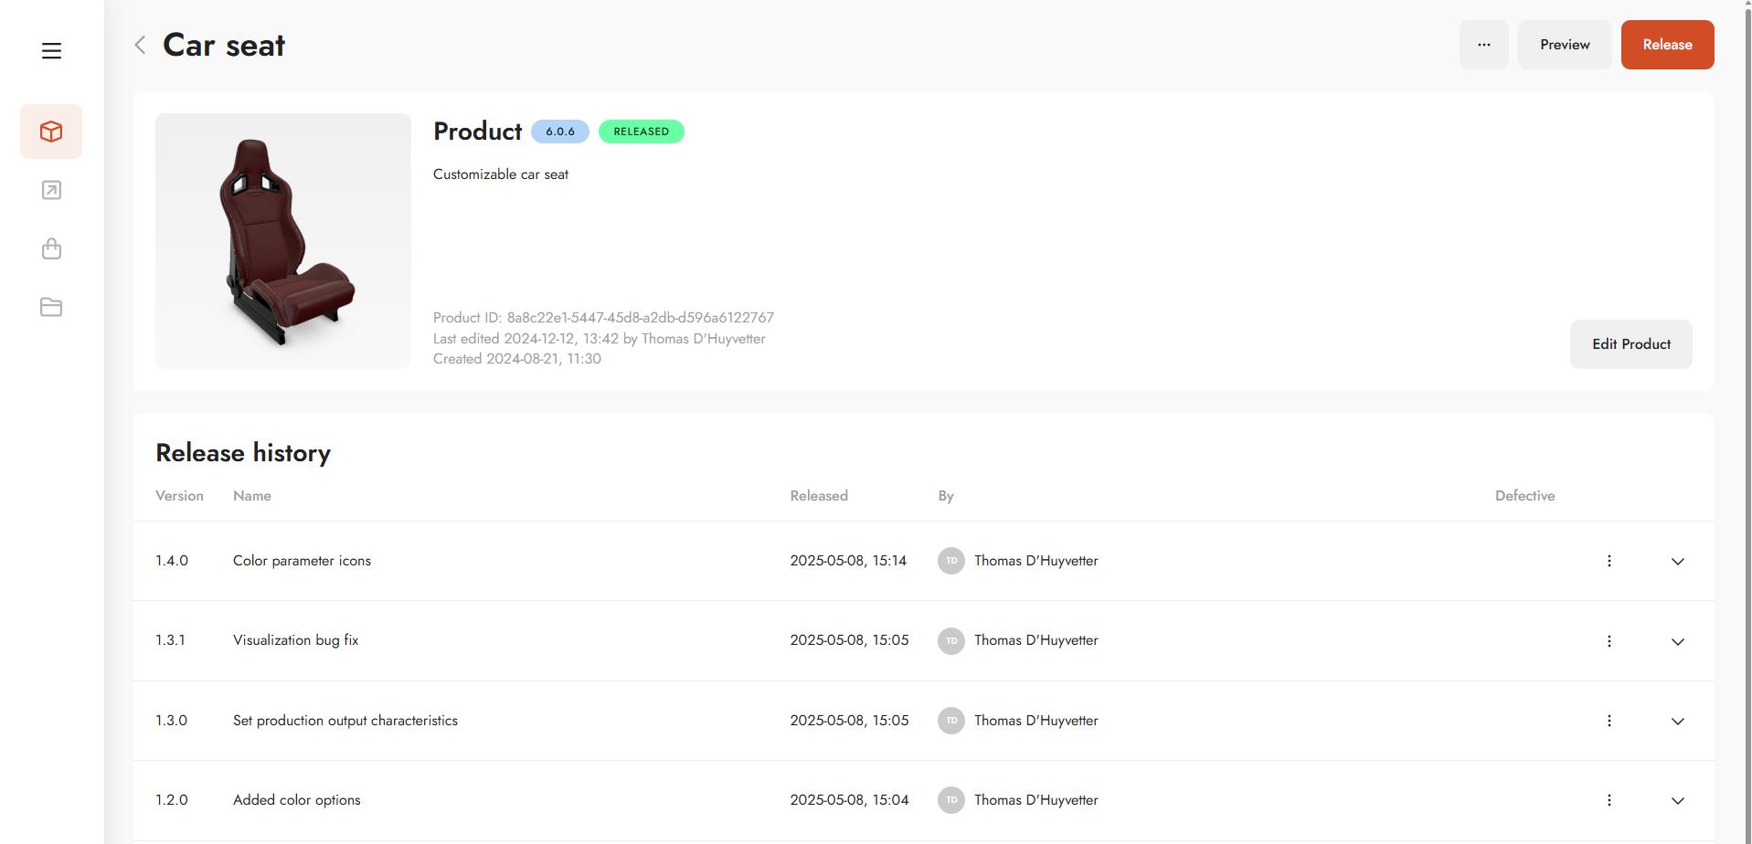Screen dimensions: 1752x844
Task: Expand the Visualization bug fix release row
Action: pos(1677,641)
